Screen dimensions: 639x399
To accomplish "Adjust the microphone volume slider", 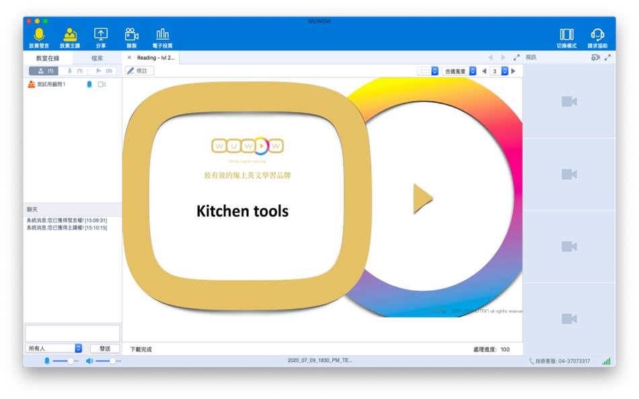I will (x=65, y=361).
